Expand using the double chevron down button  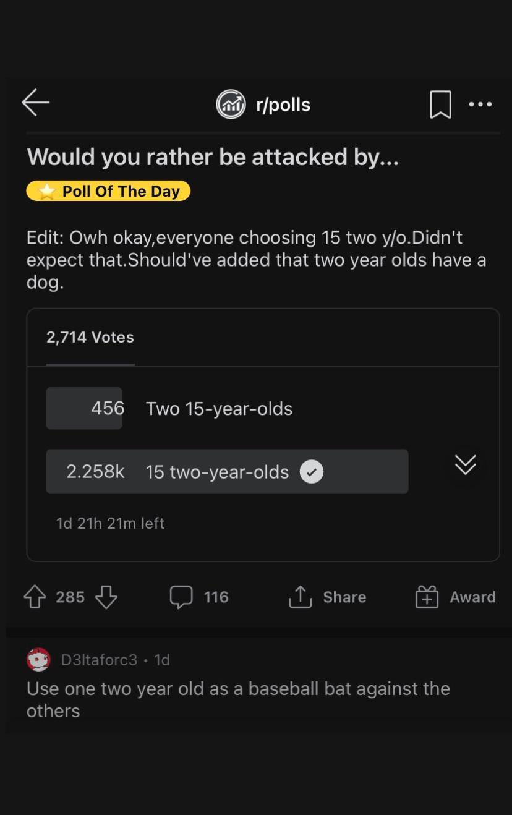pyautogui.click(x=466, y=464)
